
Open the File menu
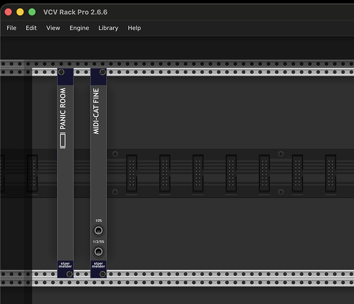coord(12,28)
